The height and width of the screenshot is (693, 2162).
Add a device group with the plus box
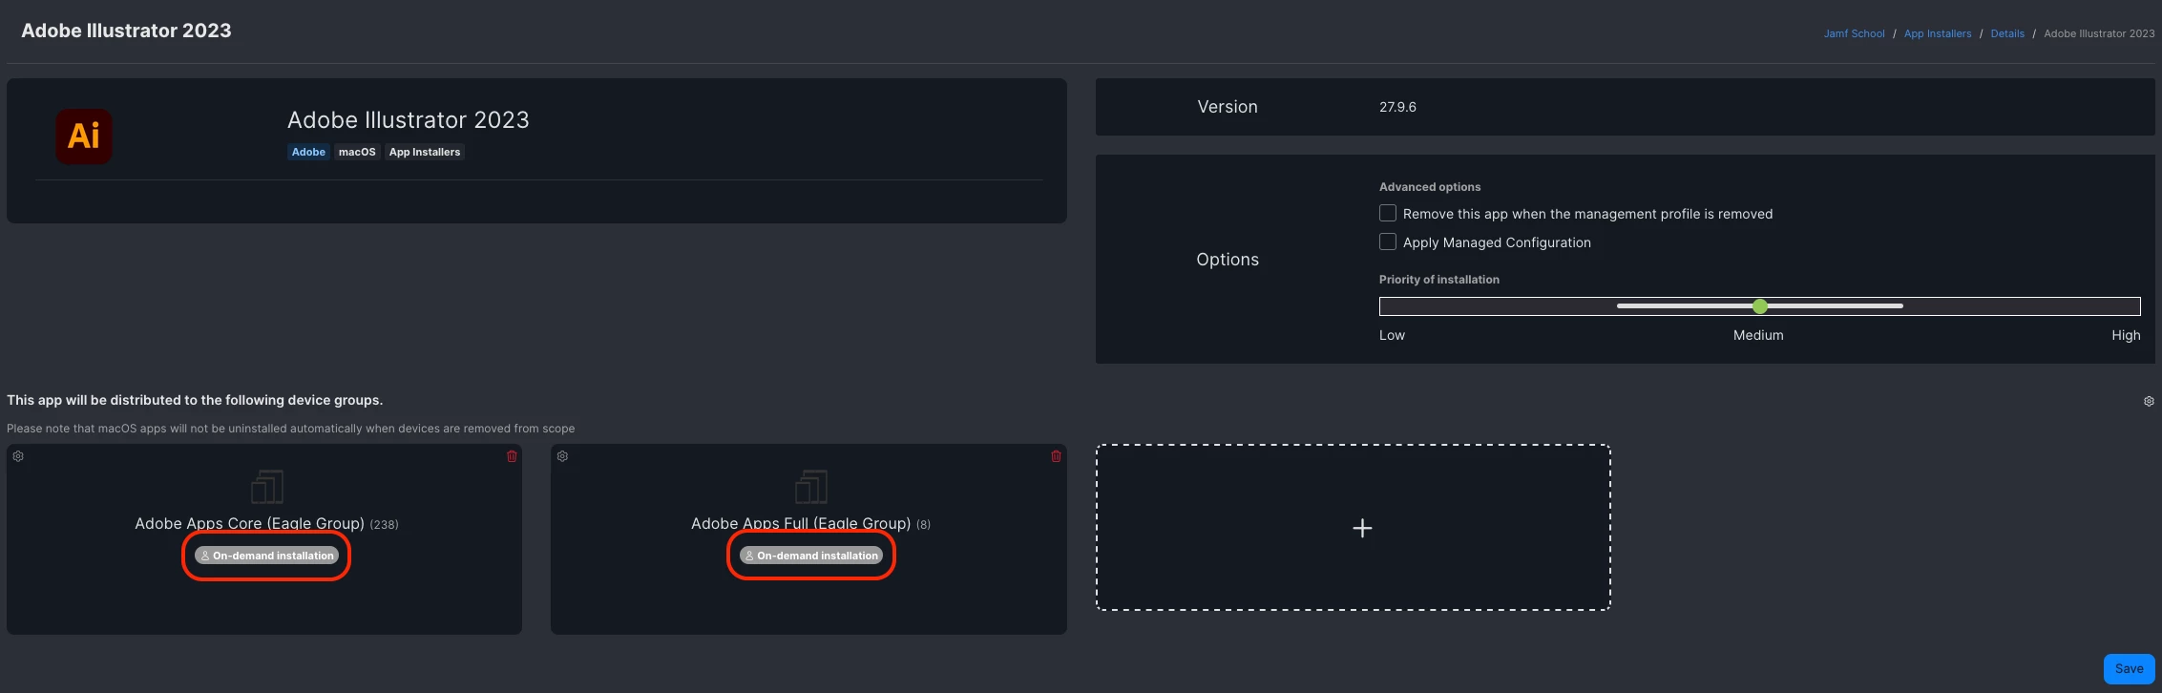click(x=1354, y=527)
